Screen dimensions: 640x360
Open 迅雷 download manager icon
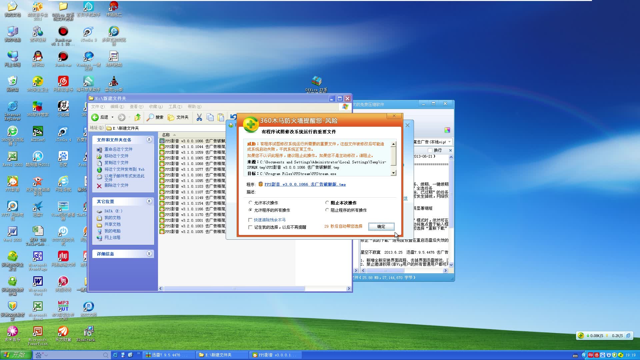167,355
